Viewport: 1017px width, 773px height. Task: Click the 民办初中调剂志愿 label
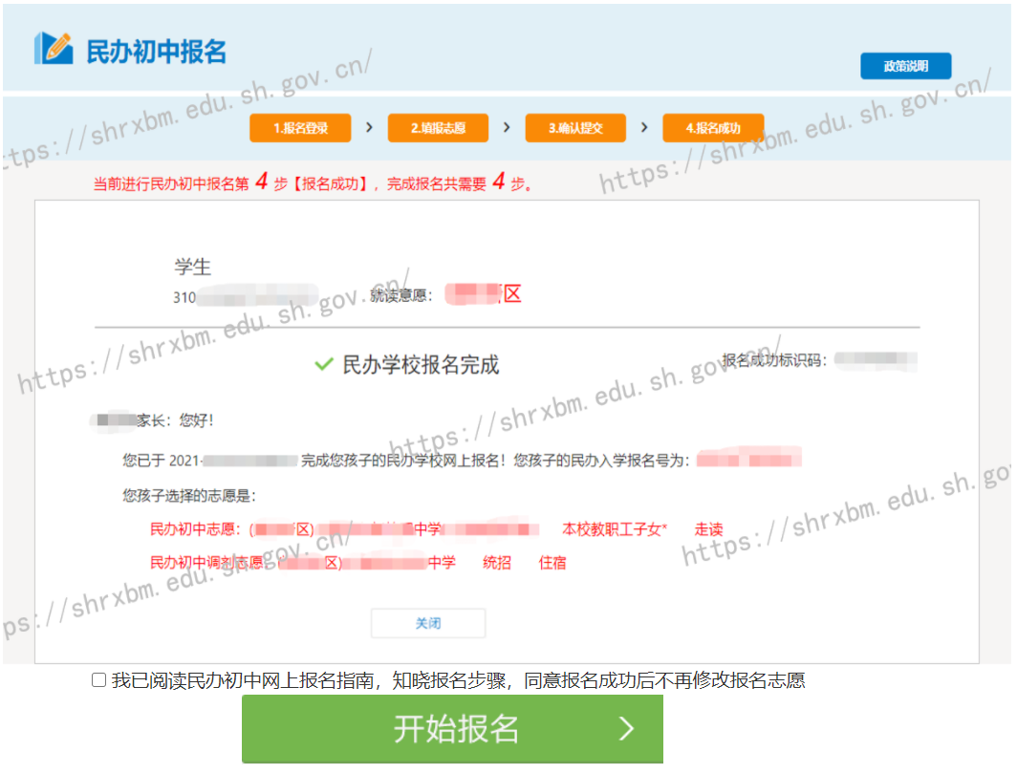click(206, 562)
